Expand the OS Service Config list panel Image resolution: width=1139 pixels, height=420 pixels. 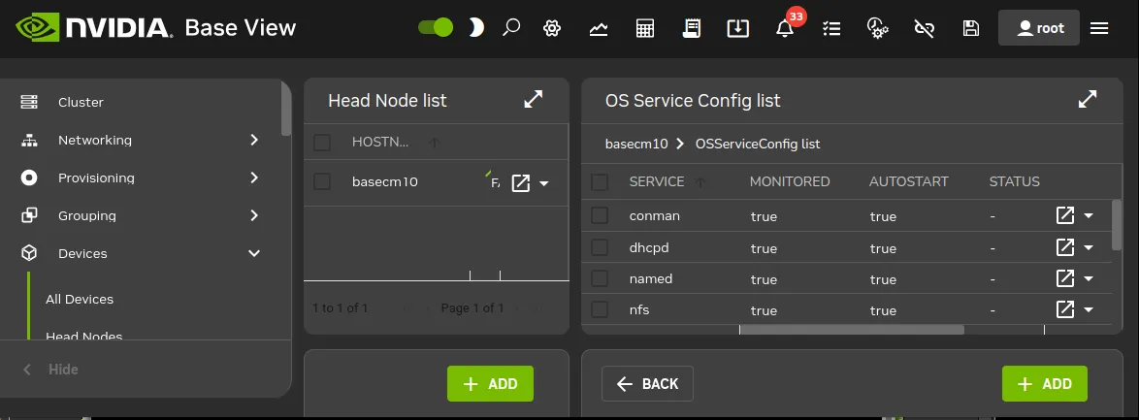[x=1088, y=100]
